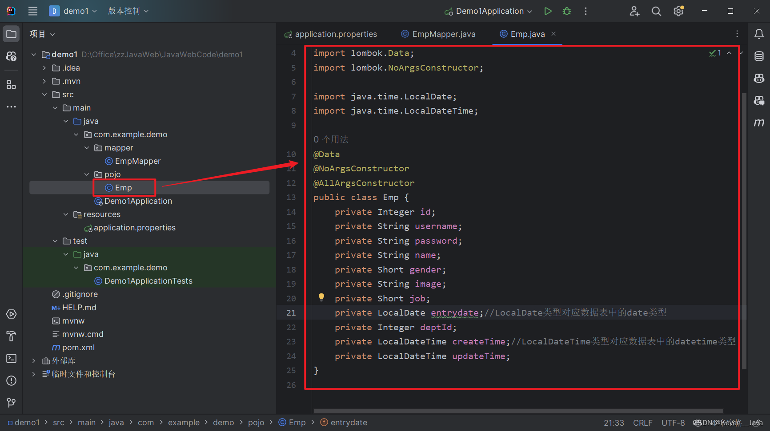This screenshot has height=431, width=770.
Task: Open editor tabs options menu
Action: 737,34
